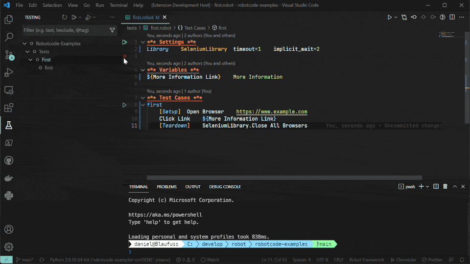Screen dimensions: 470x264
Task: Open the Explorer view in activity bar
Action: [9, 20]
